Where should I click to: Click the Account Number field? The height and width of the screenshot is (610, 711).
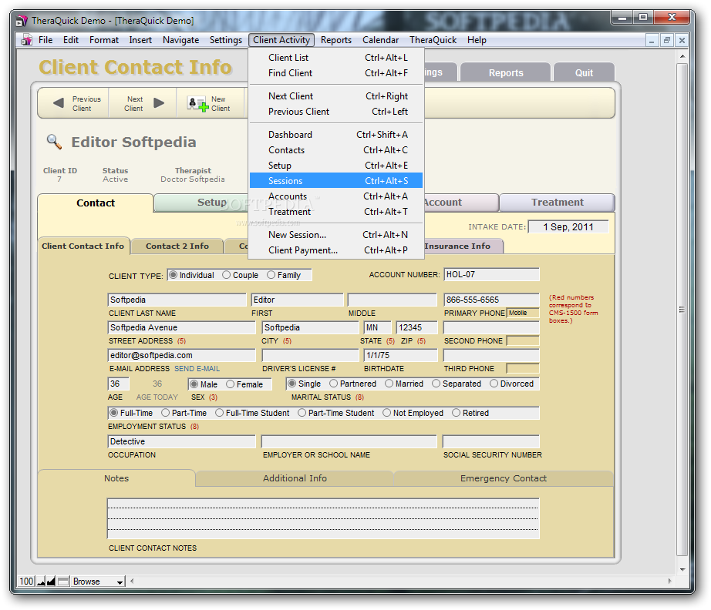(491, 274)
